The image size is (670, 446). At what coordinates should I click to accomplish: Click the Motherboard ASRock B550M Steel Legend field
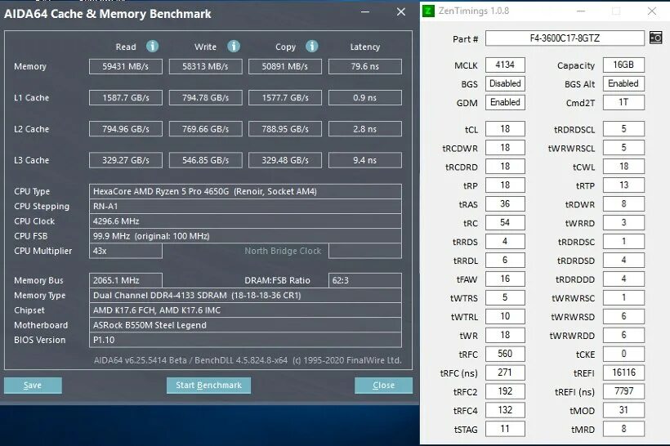[x=245, y=326]
